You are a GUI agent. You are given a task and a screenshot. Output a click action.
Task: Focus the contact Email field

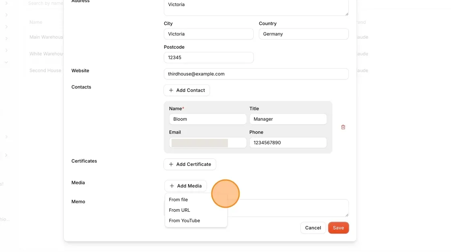(x=208, y=143)
